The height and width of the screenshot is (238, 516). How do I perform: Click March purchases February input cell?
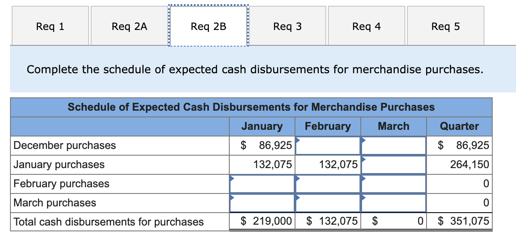click(x=328, y=203)
